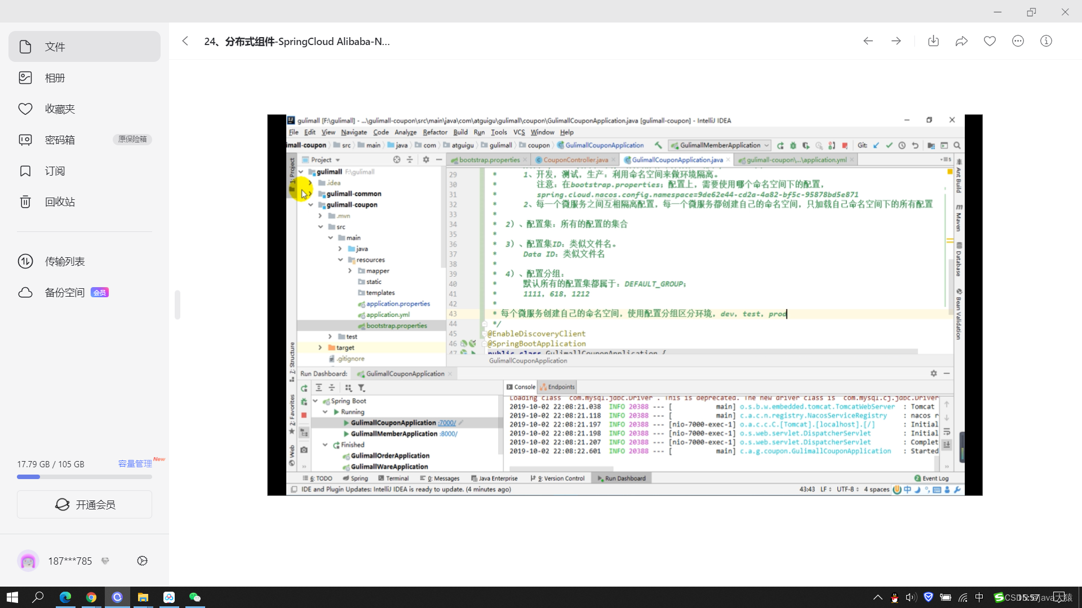Viewport: 1082px width, 608px height.
Task: Toggle favorite heart for this file
Action: [x=990, y=41]
